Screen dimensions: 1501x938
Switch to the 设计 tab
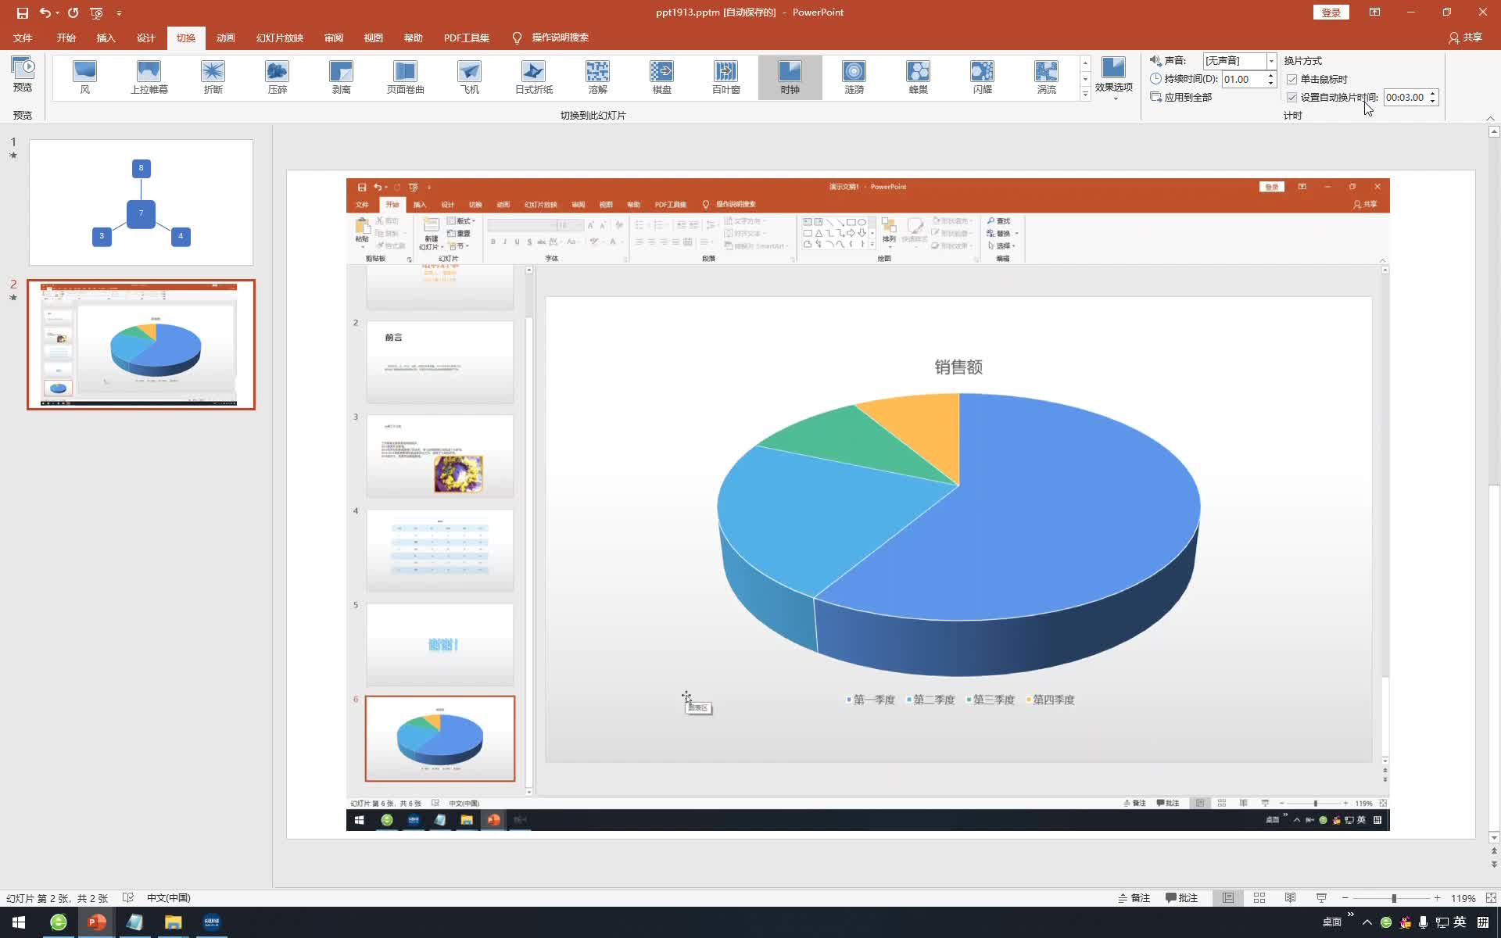click(145, 38)
